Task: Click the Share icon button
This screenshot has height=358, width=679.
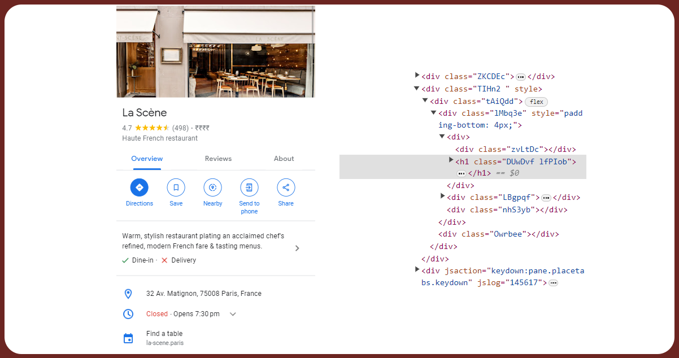Action: pyautogui.click(x=286, y=187)
